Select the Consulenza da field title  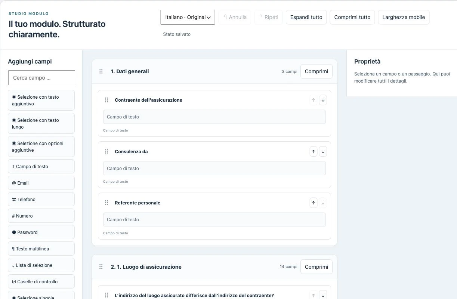131,152
